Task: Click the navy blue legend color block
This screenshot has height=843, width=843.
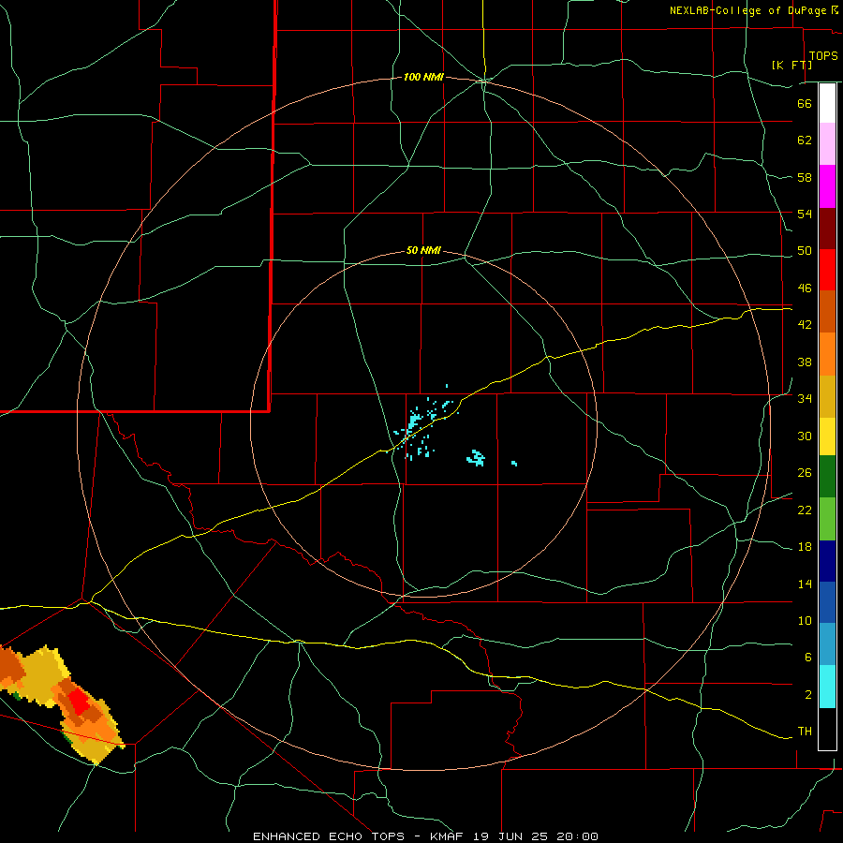Action: [827, 561]
